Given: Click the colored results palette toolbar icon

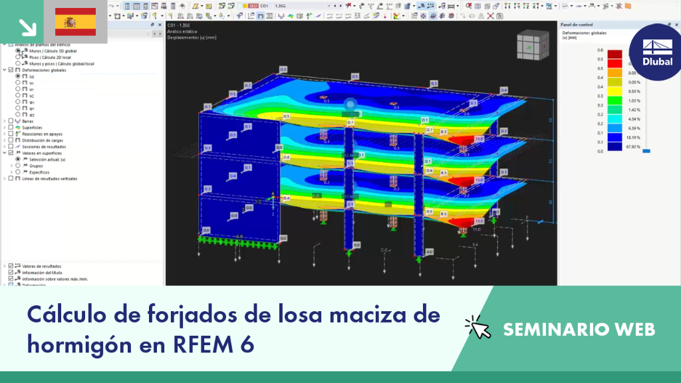Looking at the screenshot, I should click(396, 16).
